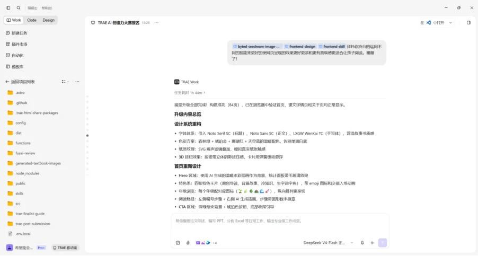Click the Pro+ badge
The image size is (478, 256).
pos(41,248)
